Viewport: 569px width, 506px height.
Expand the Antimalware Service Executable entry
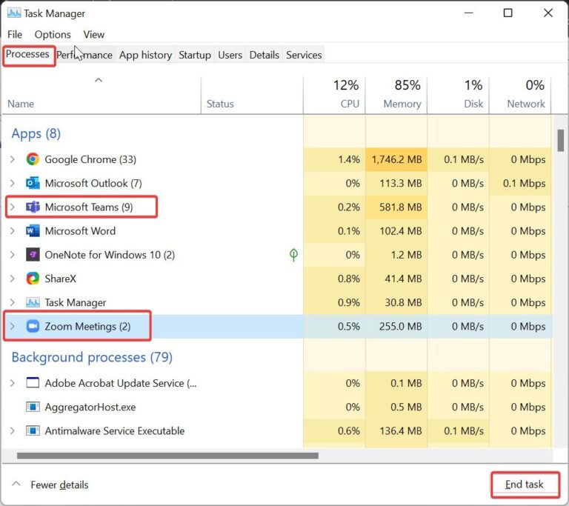click(13, 431)
